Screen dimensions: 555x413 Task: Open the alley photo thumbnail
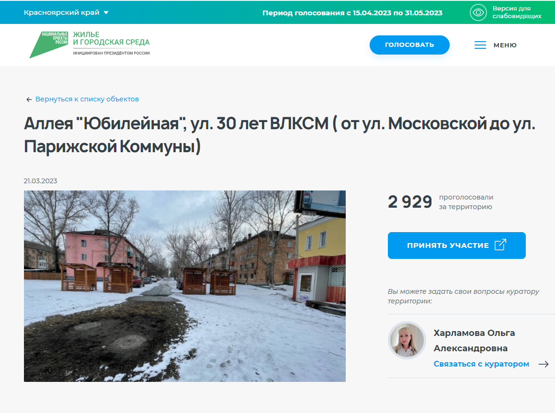coord(185,286)
